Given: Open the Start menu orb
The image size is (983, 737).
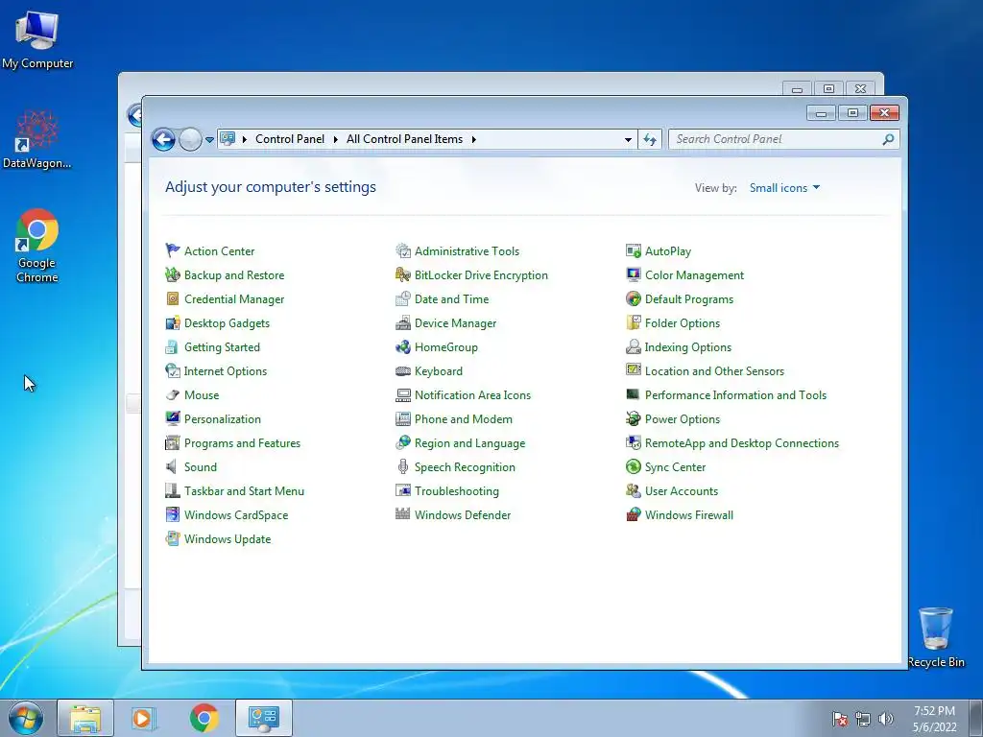Looking at the screenshot, I should pyautogui.click(x=26, y=718).
